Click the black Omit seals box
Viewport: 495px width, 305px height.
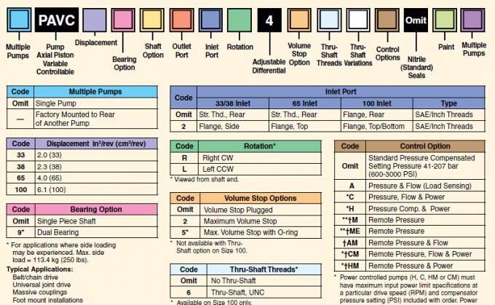pos(416,20)
